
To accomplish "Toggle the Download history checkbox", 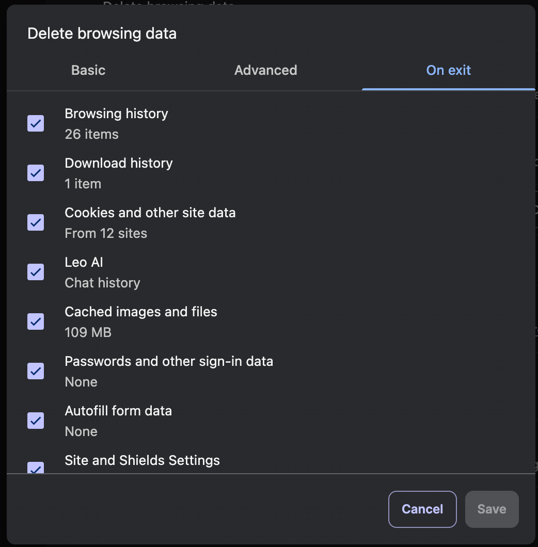I will click(36, 173).
